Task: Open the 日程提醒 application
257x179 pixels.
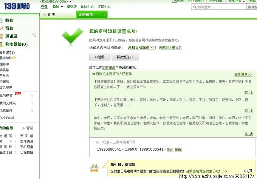Action: [26, 152]
